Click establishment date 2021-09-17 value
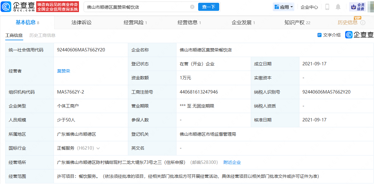Viewport: 374px width, 184px height. (x=314, y=64)
